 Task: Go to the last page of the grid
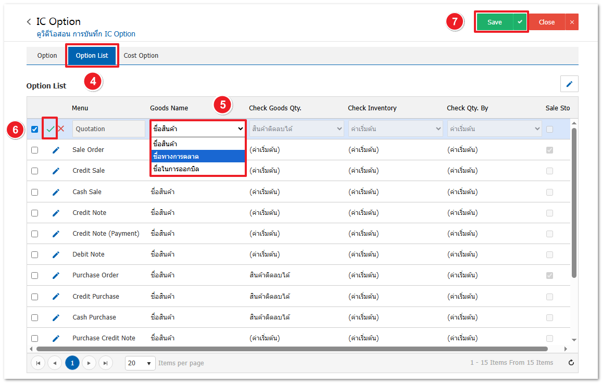[x=106, y=363]
